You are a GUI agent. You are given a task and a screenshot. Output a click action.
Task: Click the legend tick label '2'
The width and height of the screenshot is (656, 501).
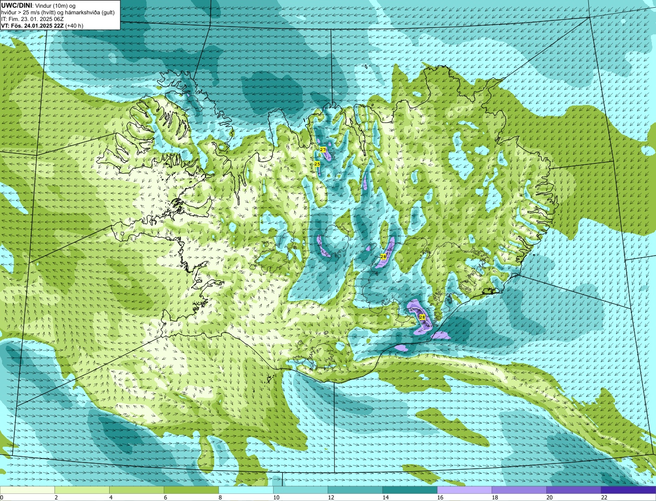coord(56,497)
